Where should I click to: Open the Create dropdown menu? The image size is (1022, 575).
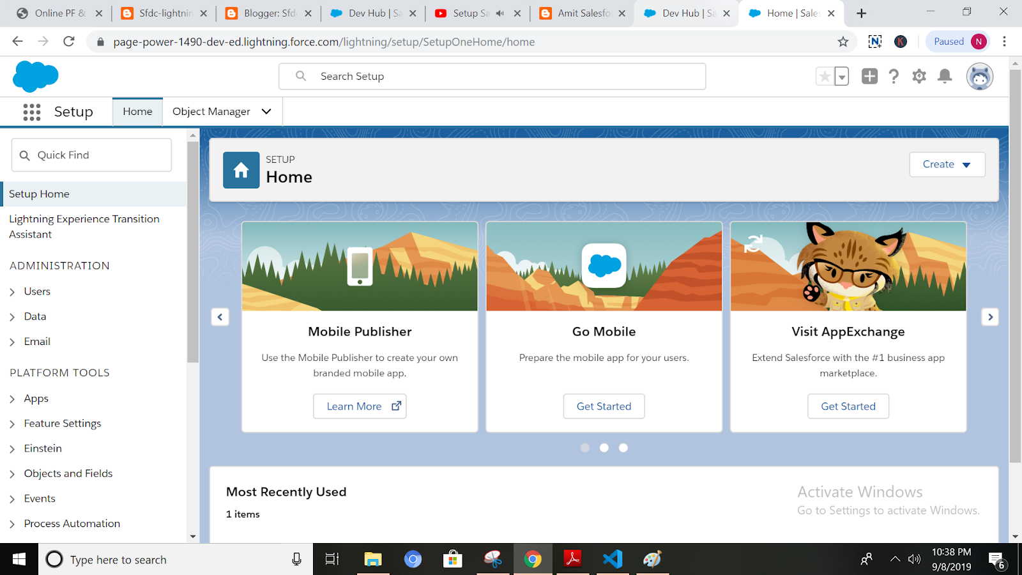[947, 164]
